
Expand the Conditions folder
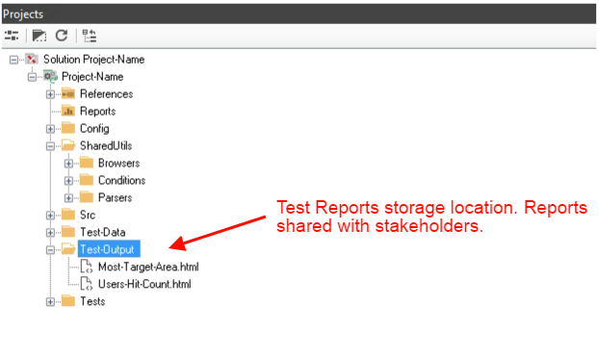[x=68, y=181]
